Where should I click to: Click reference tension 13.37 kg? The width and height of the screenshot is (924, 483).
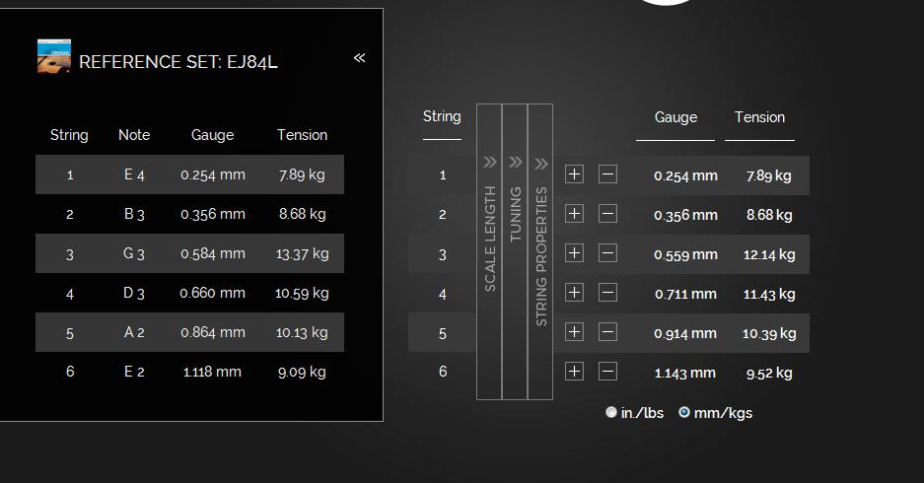click(x=303, y=254)
